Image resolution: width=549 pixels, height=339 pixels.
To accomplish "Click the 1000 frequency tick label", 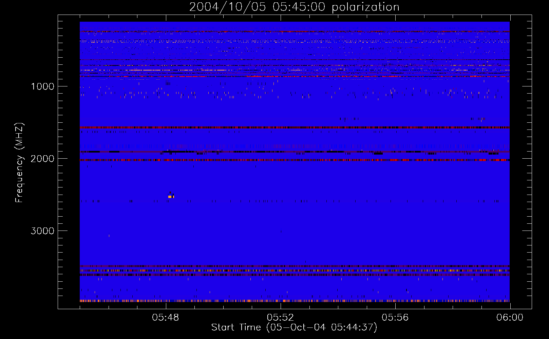I will (x=42, y=86).
